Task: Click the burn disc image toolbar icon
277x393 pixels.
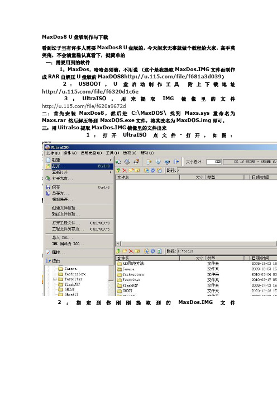Action: pyautogui.click(x=136, y=162)
